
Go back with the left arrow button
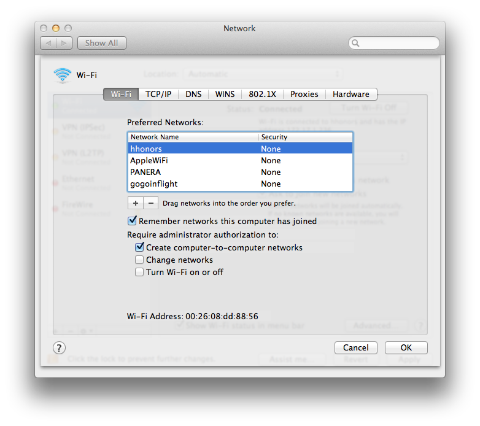click(x=48, y=43)
